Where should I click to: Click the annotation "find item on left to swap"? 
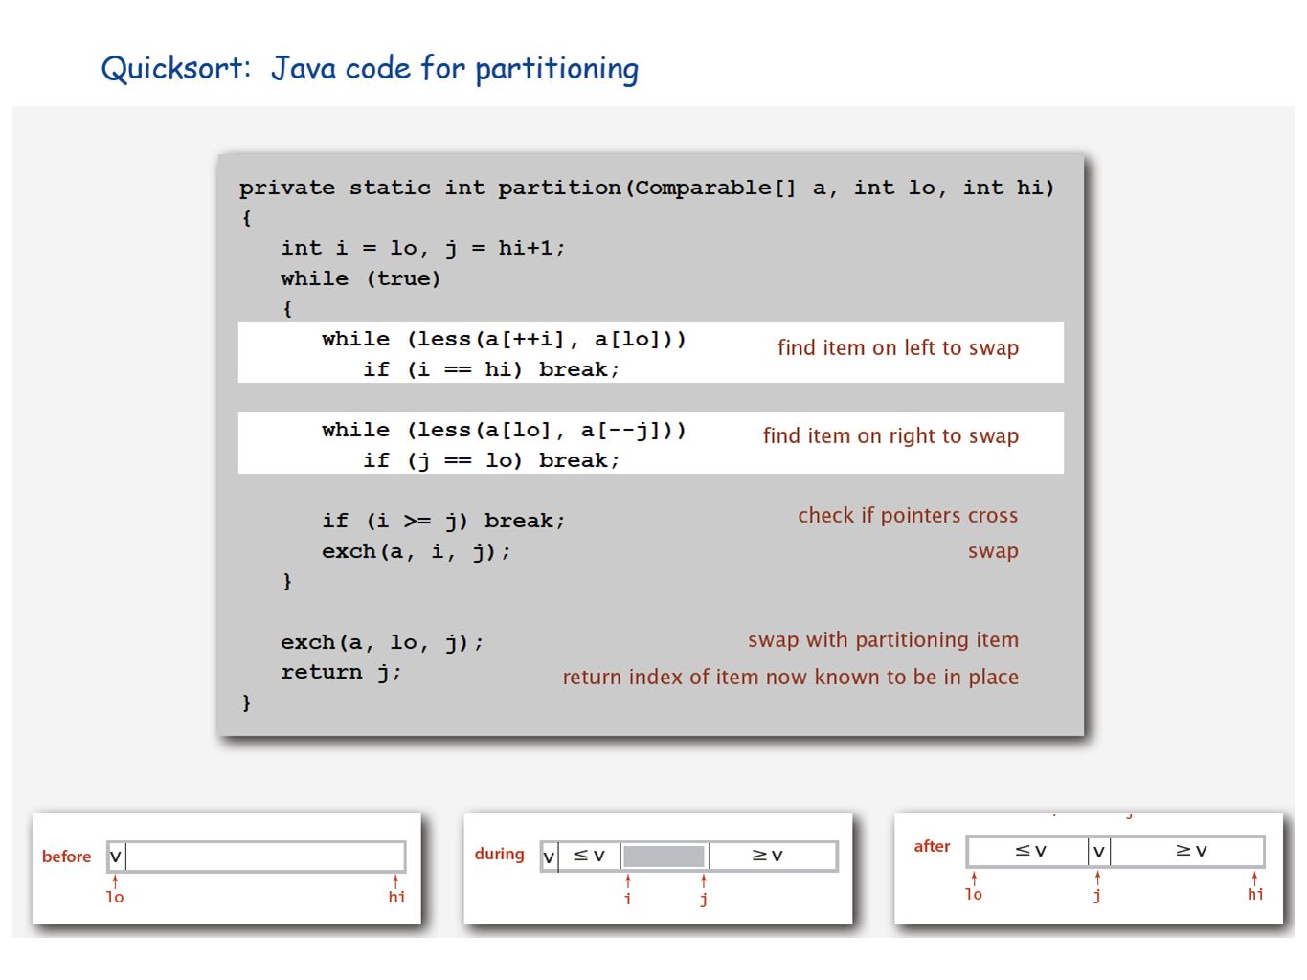coord(898,347)
